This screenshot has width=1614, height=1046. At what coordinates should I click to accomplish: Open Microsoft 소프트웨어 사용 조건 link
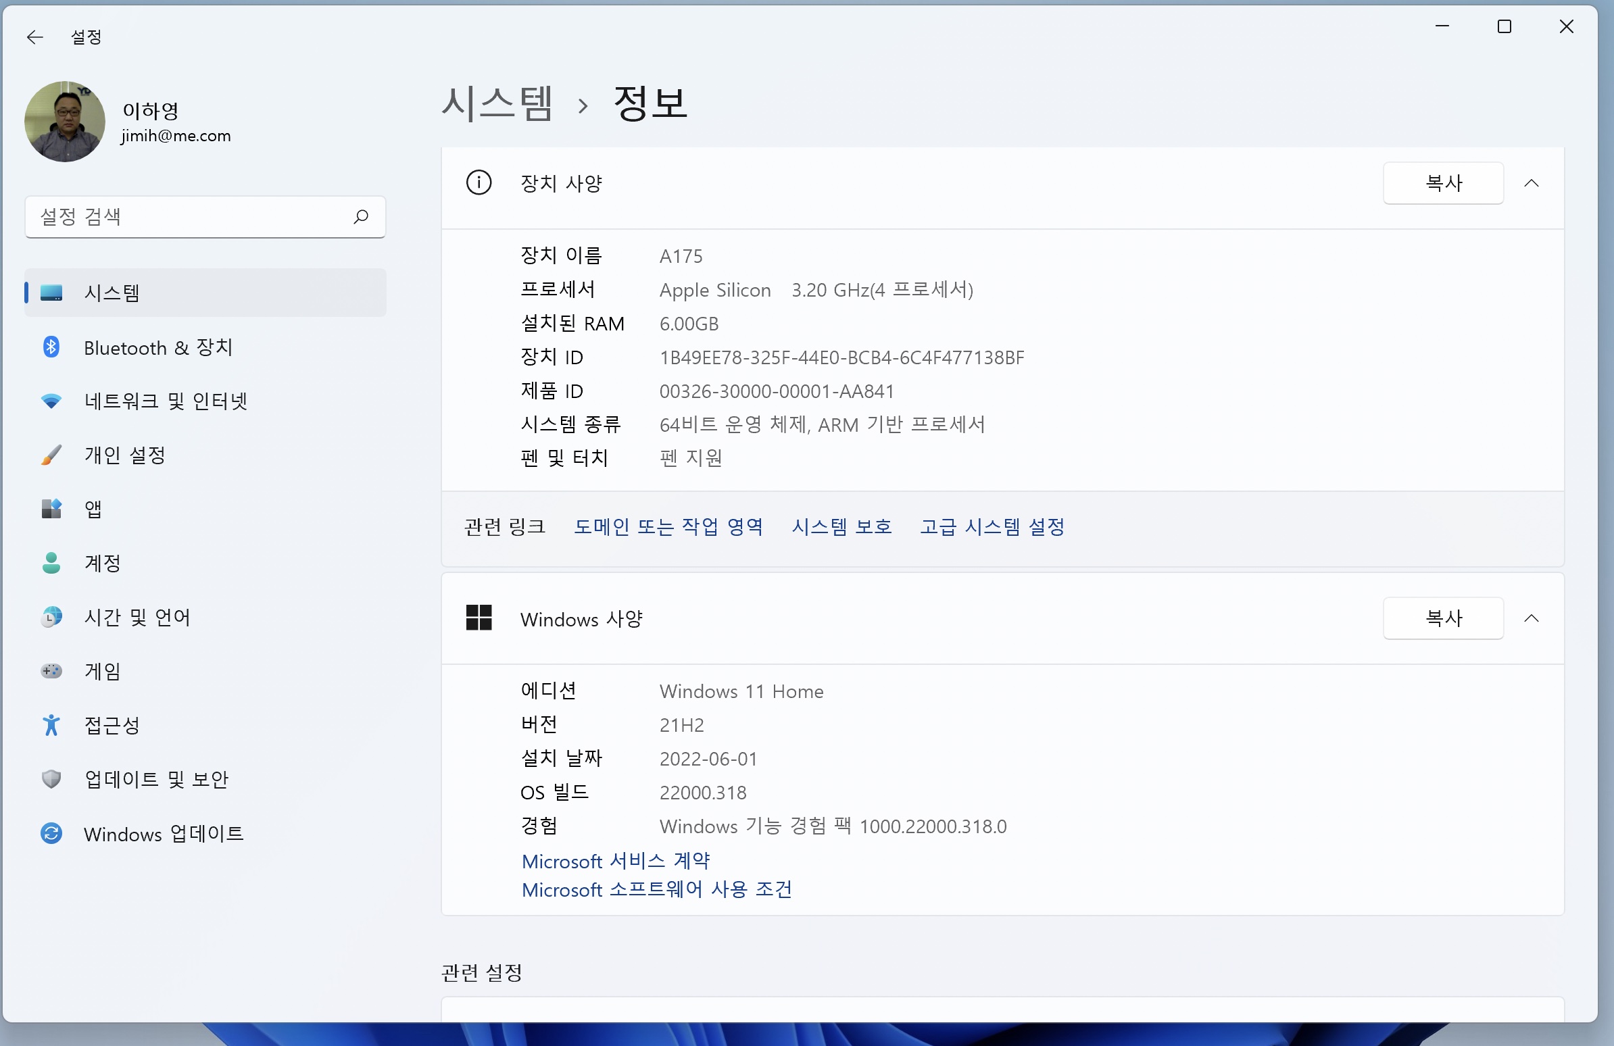[656, 889]
